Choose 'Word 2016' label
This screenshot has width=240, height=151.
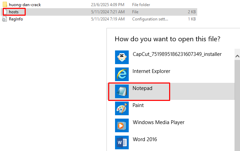click(145, 139)
